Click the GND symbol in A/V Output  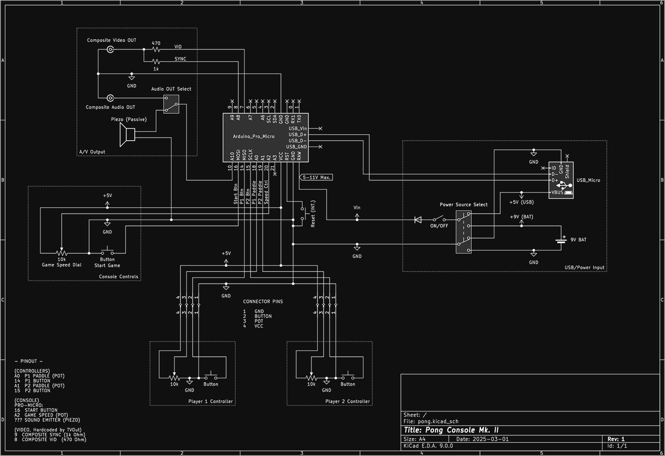[x=132, y=77]
